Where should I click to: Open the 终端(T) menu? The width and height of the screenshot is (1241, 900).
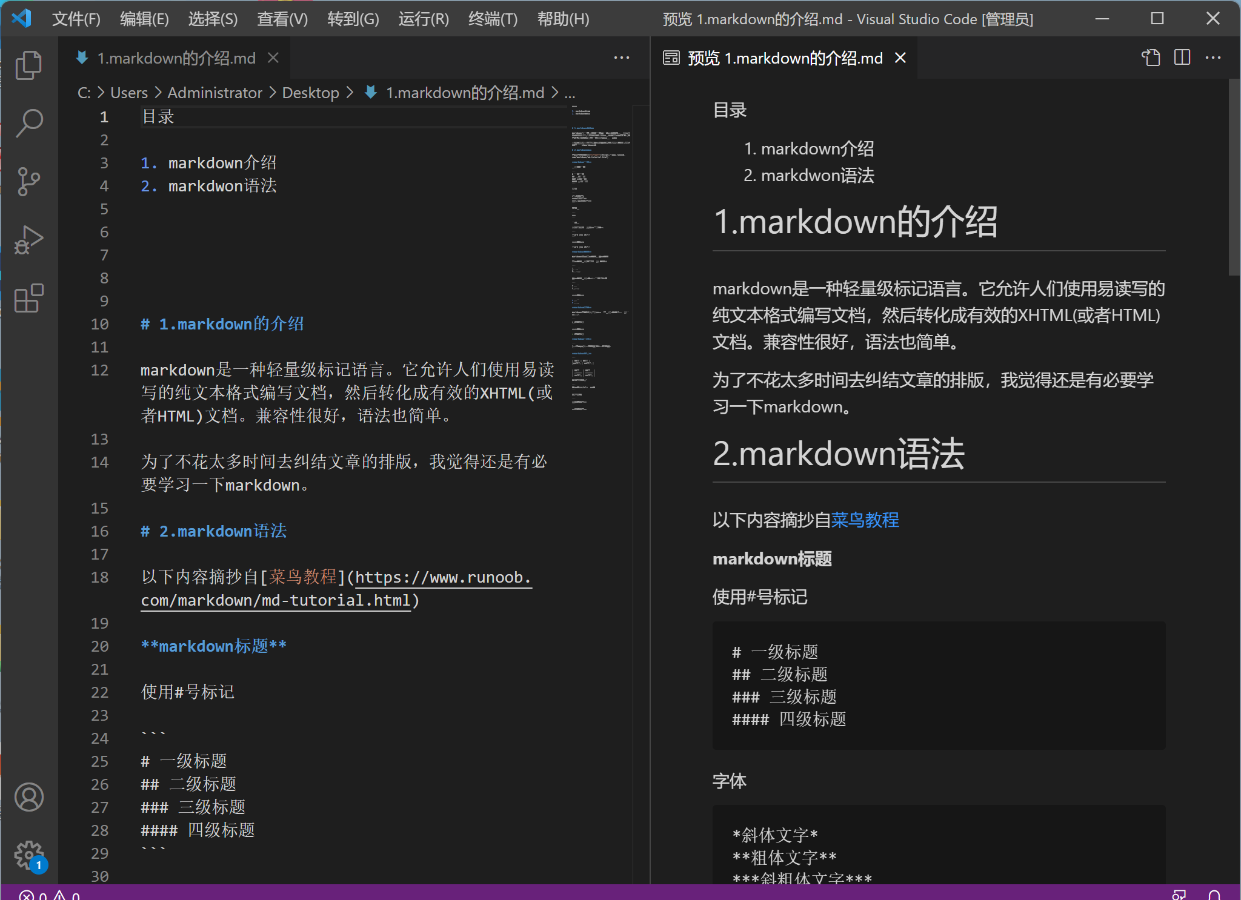(493, 19)
